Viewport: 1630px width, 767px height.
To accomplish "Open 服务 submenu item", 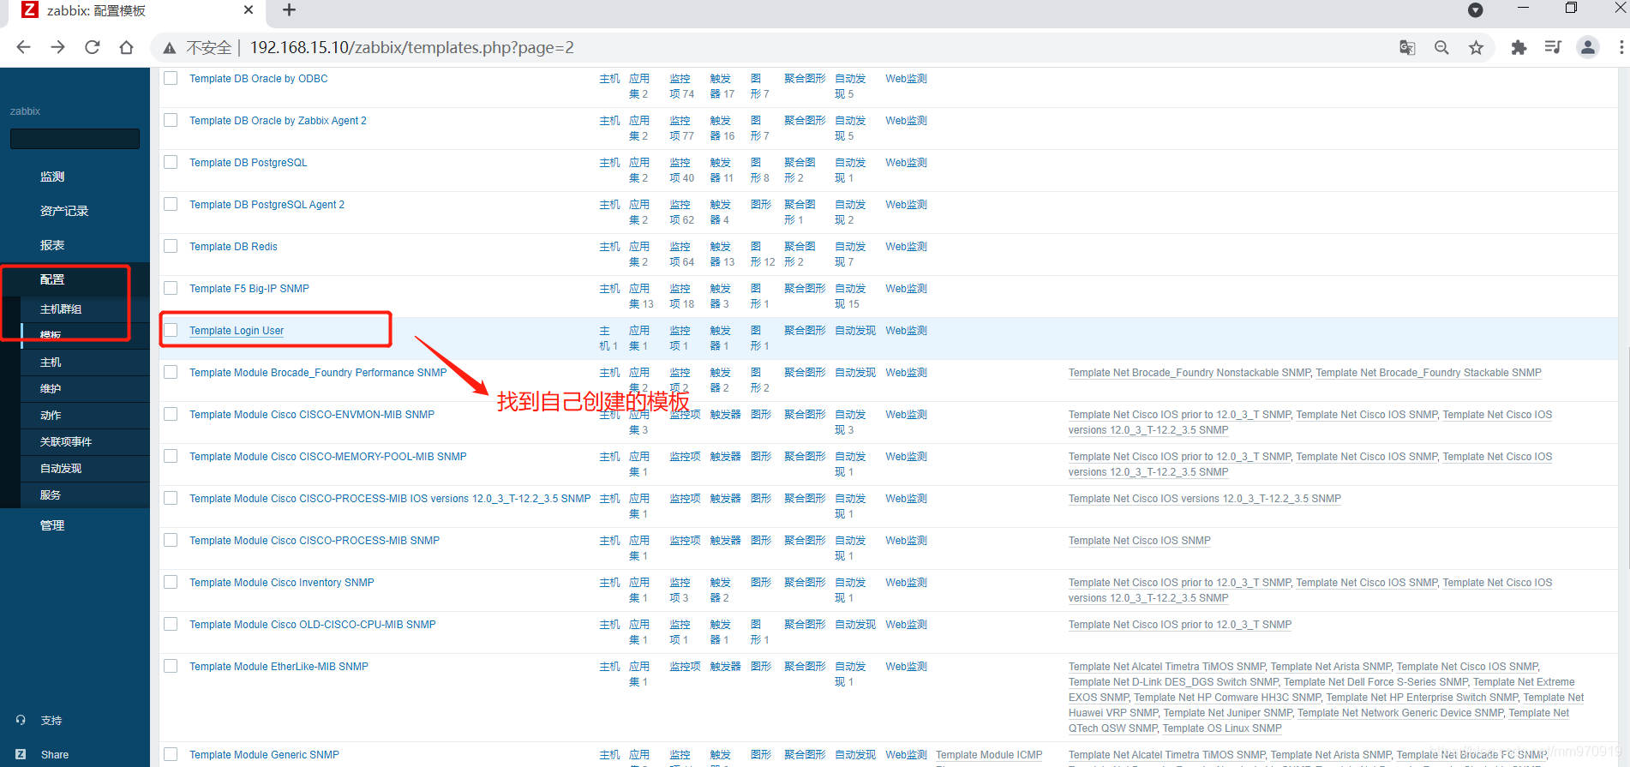I will tap(51, 495).
